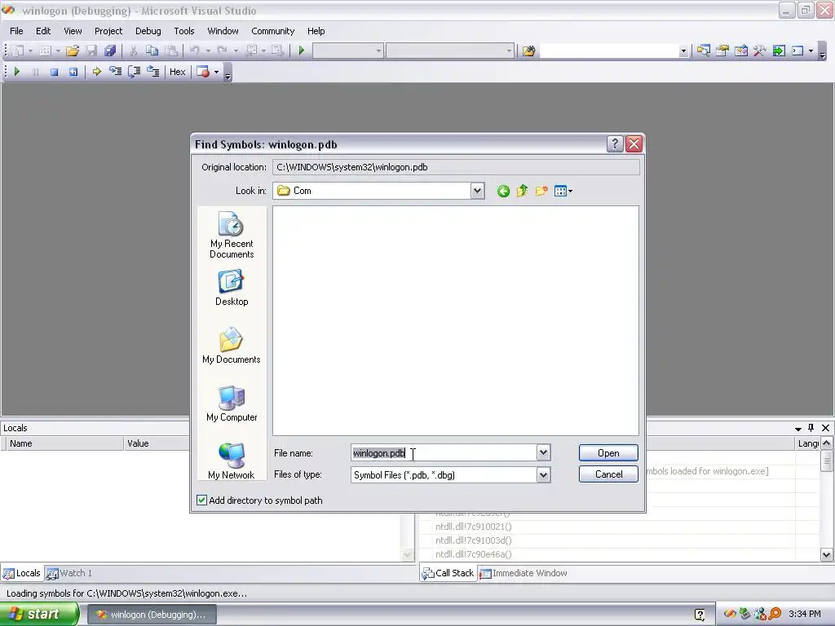
Task: Open the Command Window icon dropdown arrow
Action: 811,51
